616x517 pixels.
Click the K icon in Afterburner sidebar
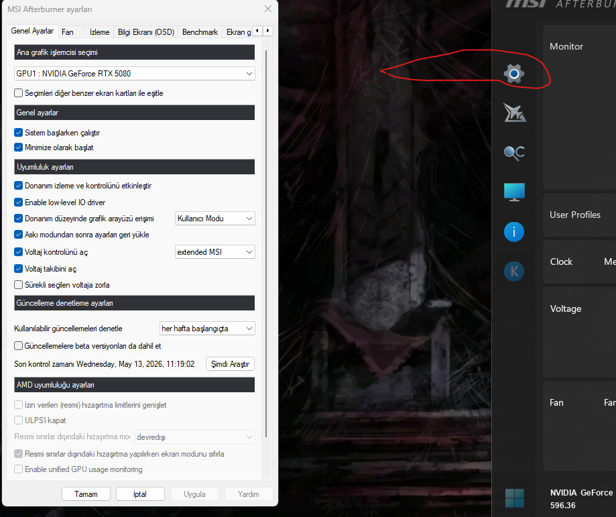pos(514,272)
